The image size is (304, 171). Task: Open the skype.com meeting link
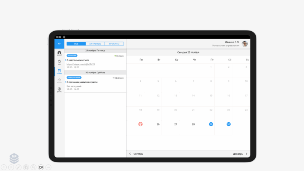click(80, 64)
